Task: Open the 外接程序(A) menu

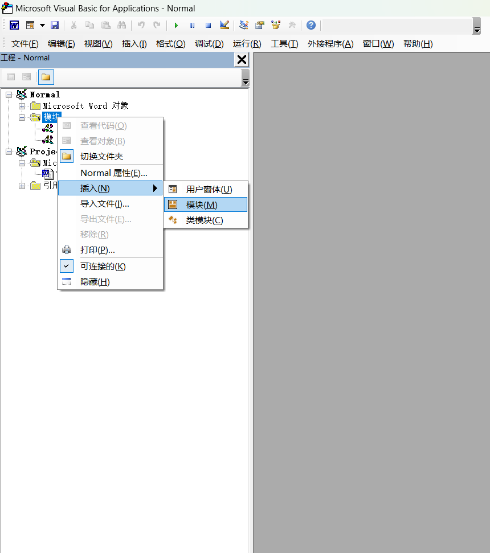Action: (x=330, y=44)
